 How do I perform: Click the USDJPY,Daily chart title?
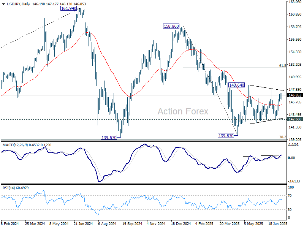coord(18,4)
